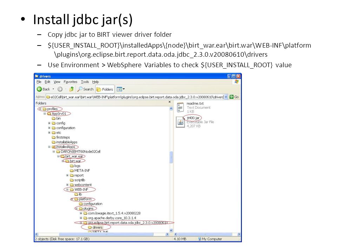
Task: Collapse the profiles tree node
Action: coord(40,109)
